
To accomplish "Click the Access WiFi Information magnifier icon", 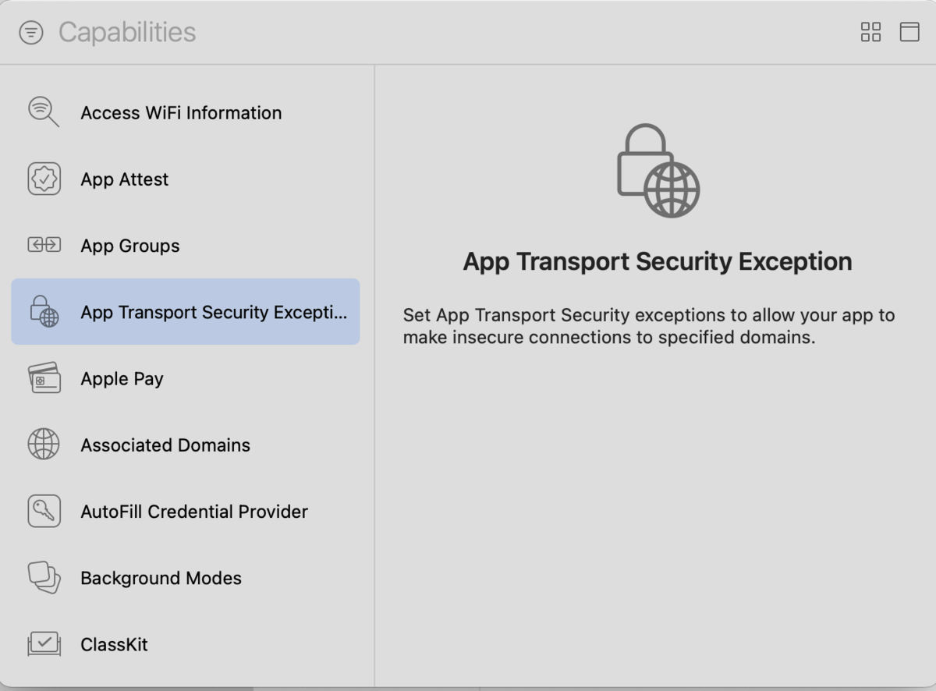I will point(44,112).
